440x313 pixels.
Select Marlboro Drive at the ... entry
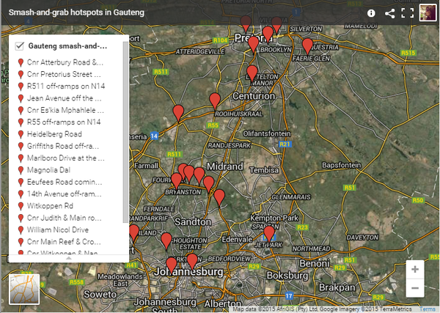click(66, 158)
